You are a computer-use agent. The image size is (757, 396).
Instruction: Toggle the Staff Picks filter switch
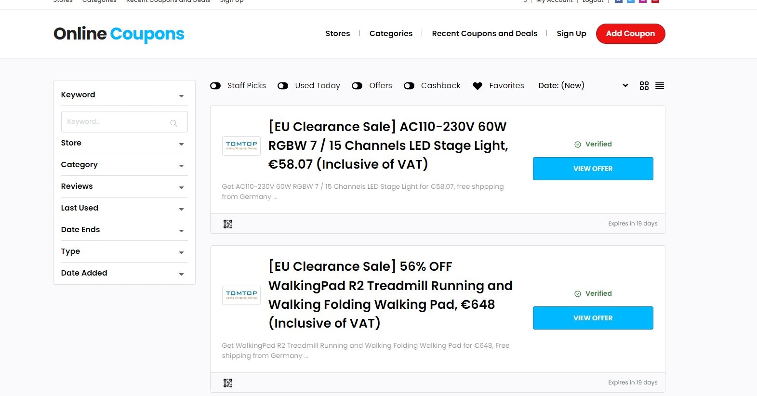[215, 86]
